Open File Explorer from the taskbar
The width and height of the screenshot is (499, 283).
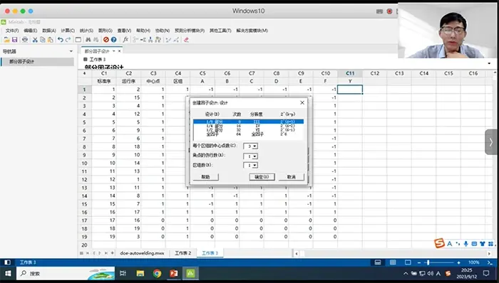tap(140, 274)
